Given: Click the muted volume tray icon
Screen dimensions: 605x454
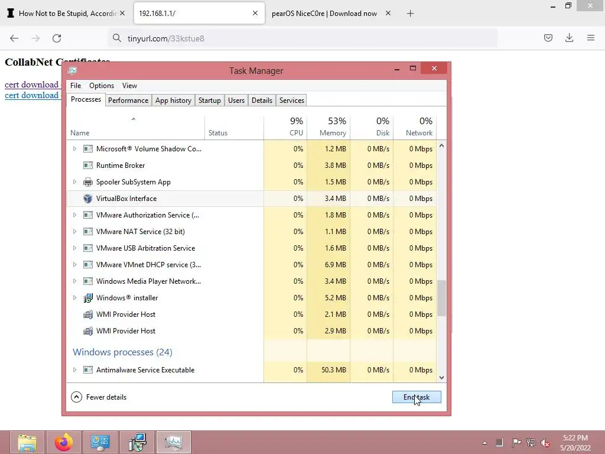Looking at the screenshot, I should click(545, 442).
